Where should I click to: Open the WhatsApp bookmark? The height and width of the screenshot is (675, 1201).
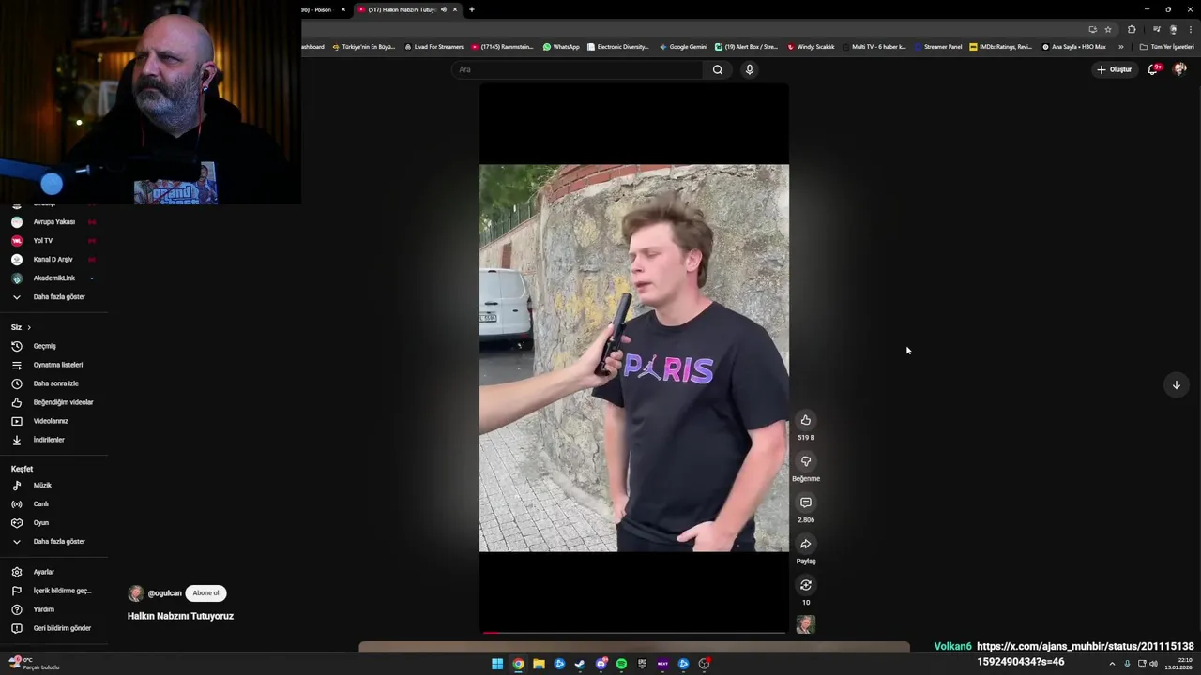(561, 47)
